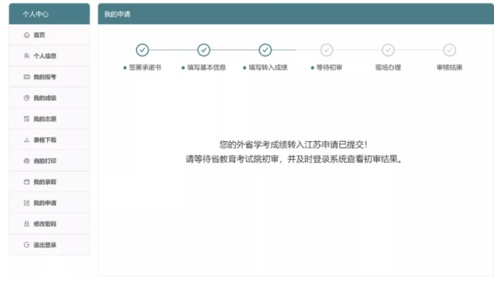
Task: Click the download icon for 表格下载
Action: (x=27, y=140)
